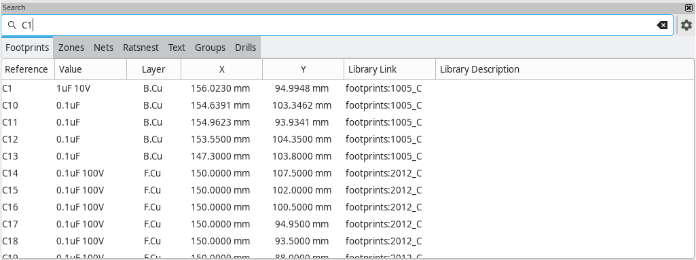Click Y value 103.8000 mm
Screen dimensions: 696x260
302,156
